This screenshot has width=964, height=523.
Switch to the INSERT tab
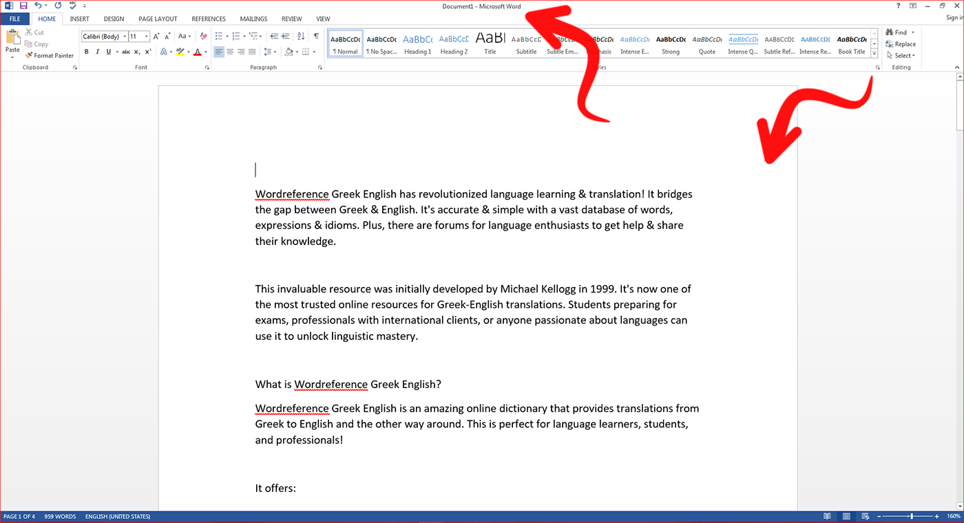(x=79, y=19)
